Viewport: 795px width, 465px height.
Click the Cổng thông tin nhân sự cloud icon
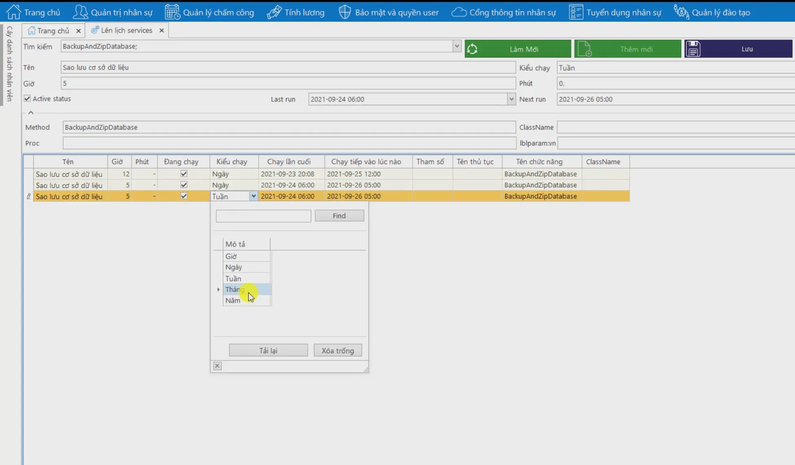(459, 12)
